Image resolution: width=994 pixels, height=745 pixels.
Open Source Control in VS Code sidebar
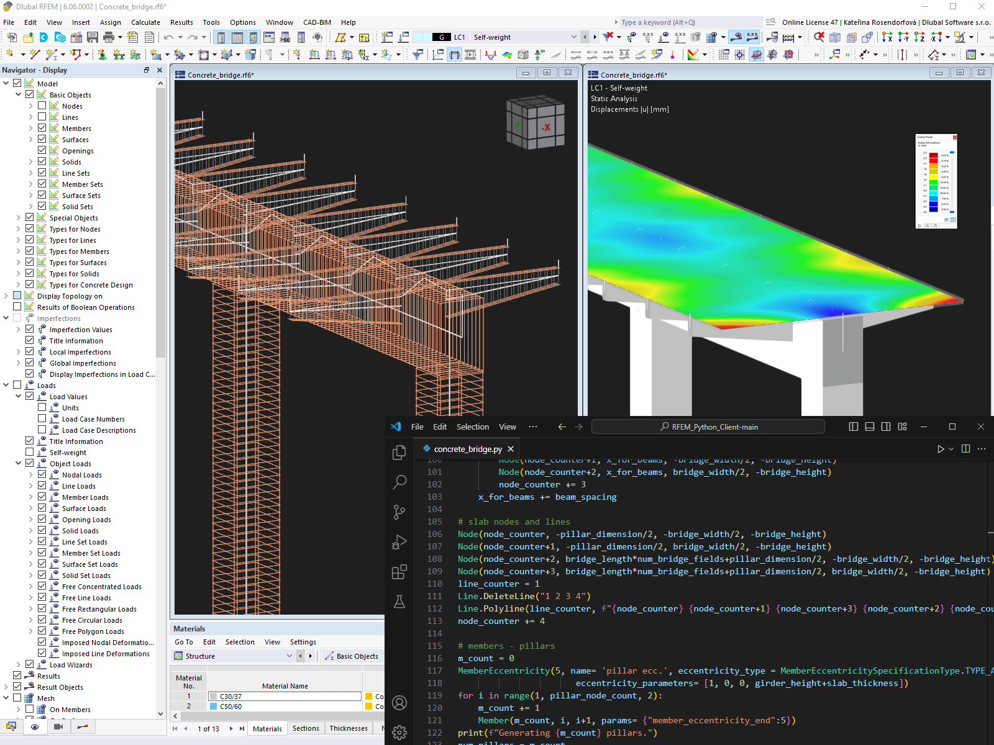399,512
